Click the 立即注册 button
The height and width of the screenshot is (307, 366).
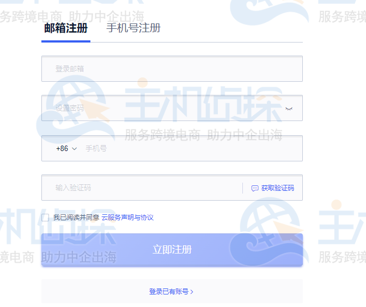click(x=172, y=250)
